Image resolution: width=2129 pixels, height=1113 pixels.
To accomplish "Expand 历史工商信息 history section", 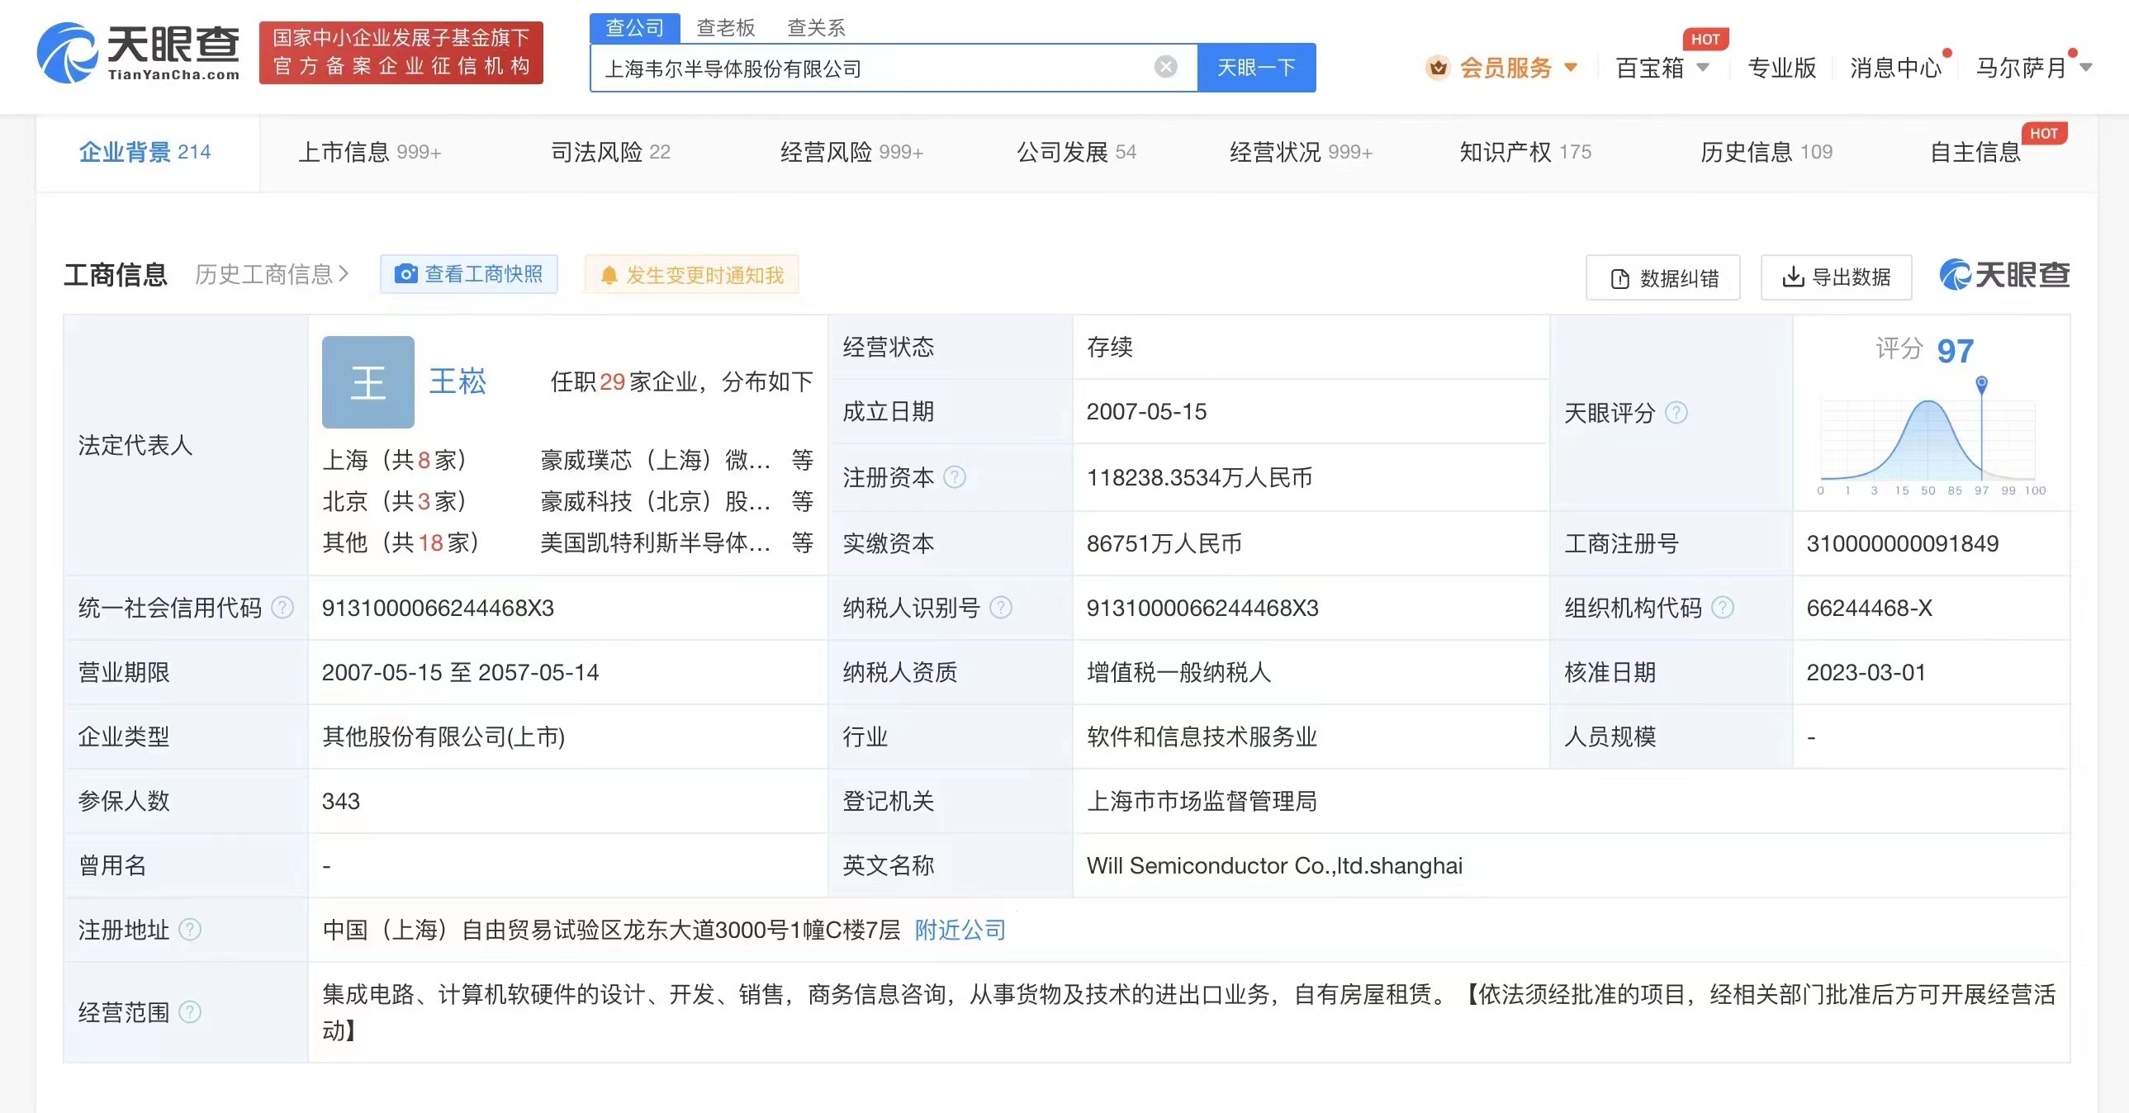I will (x=271, y=273).
